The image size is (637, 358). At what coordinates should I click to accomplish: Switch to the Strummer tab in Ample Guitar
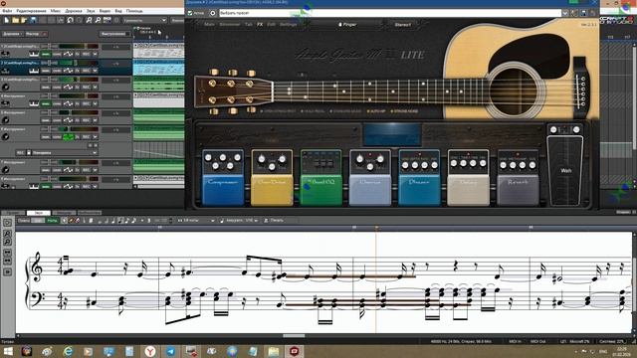click(x=230, y=24)
